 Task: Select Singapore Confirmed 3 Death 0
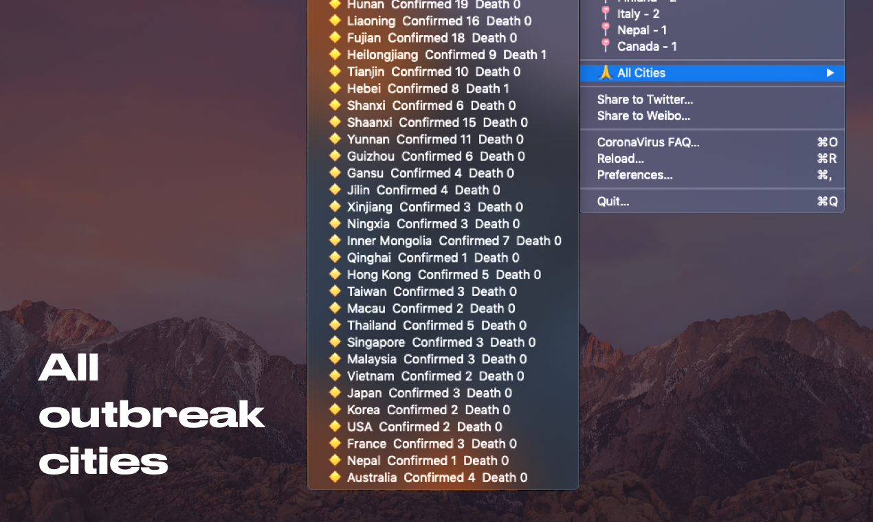443,342
